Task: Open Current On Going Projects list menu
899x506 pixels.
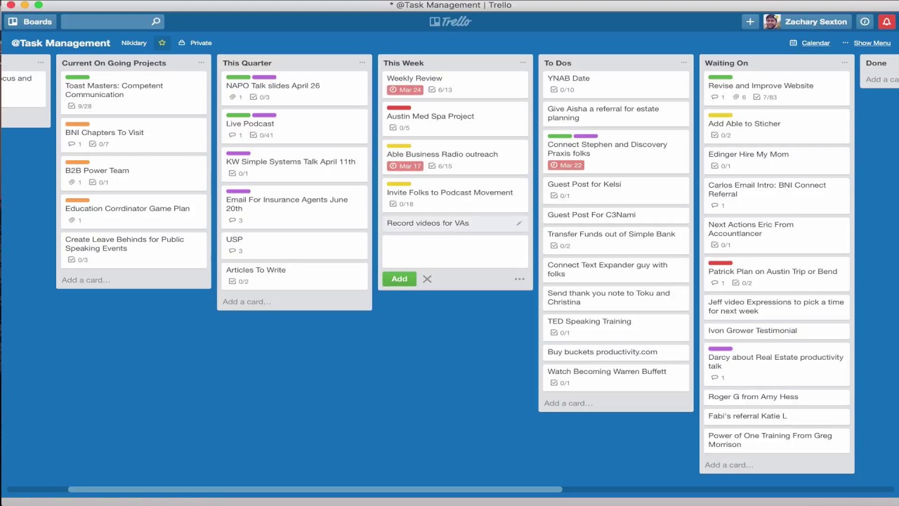Action: point(201,63)
